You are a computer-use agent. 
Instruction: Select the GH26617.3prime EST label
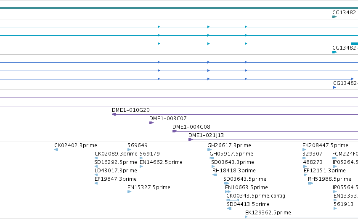(x=229, y=145)
